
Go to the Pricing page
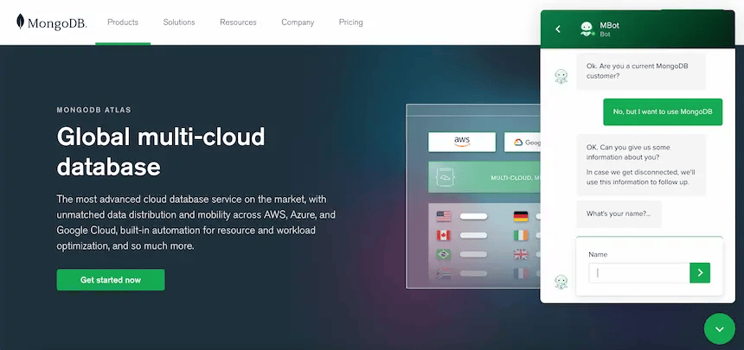tap(350, 22)
